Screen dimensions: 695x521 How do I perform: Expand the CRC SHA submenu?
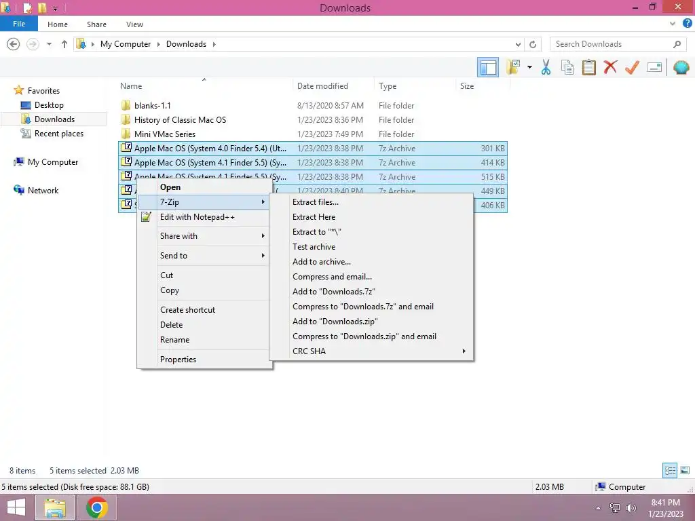coord(371,351)
